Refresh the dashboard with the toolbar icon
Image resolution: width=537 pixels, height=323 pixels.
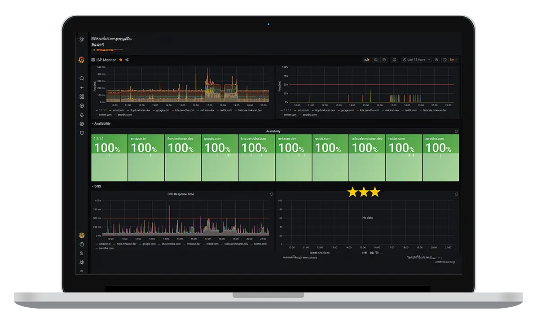pyautogui.click(x=445, y=60)
